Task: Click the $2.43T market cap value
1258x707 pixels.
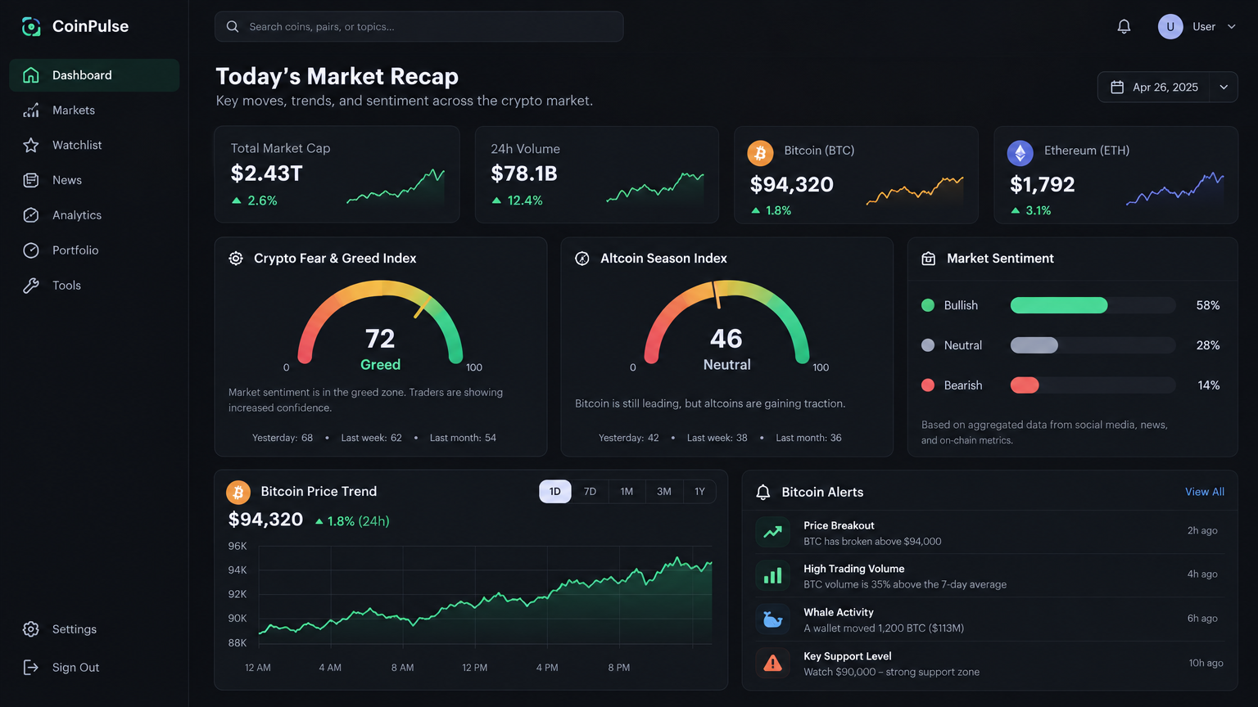Action: pos(267,173)
